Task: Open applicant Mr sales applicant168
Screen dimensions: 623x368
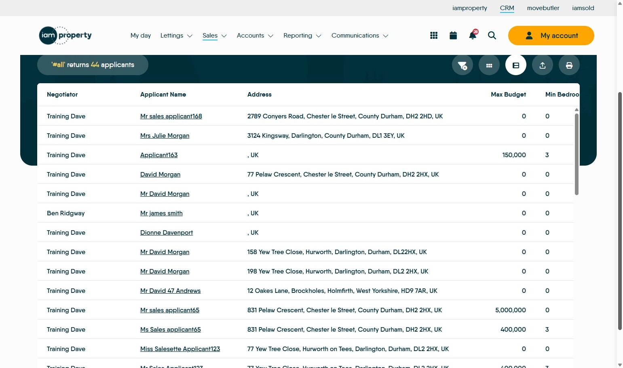Action: 171,116
